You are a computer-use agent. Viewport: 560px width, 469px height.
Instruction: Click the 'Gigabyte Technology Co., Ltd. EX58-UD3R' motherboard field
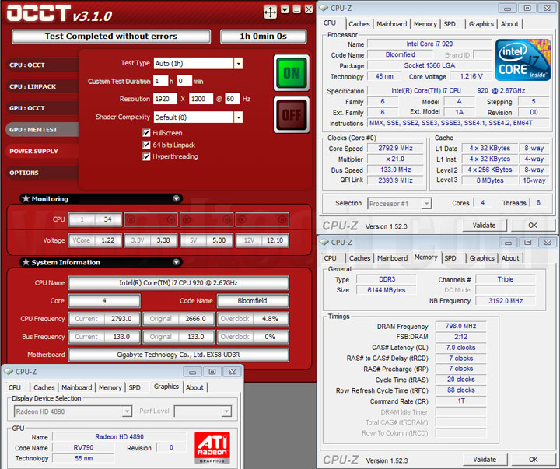click(x=179, y=355)
